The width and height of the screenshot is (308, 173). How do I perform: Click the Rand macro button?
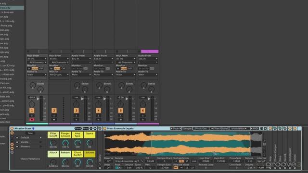78,128
